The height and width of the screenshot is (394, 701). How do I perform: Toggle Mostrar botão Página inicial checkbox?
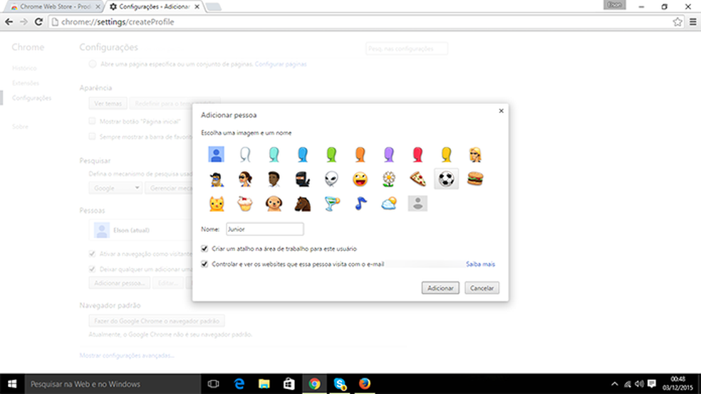tap(92, 121)
